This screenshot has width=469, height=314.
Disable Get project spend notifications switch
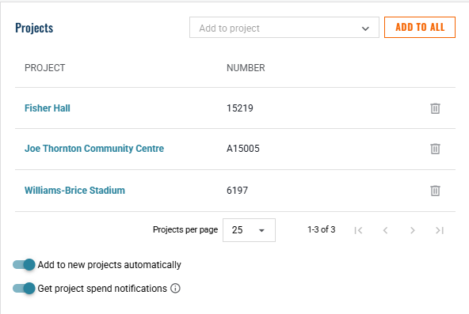point(24,289)
